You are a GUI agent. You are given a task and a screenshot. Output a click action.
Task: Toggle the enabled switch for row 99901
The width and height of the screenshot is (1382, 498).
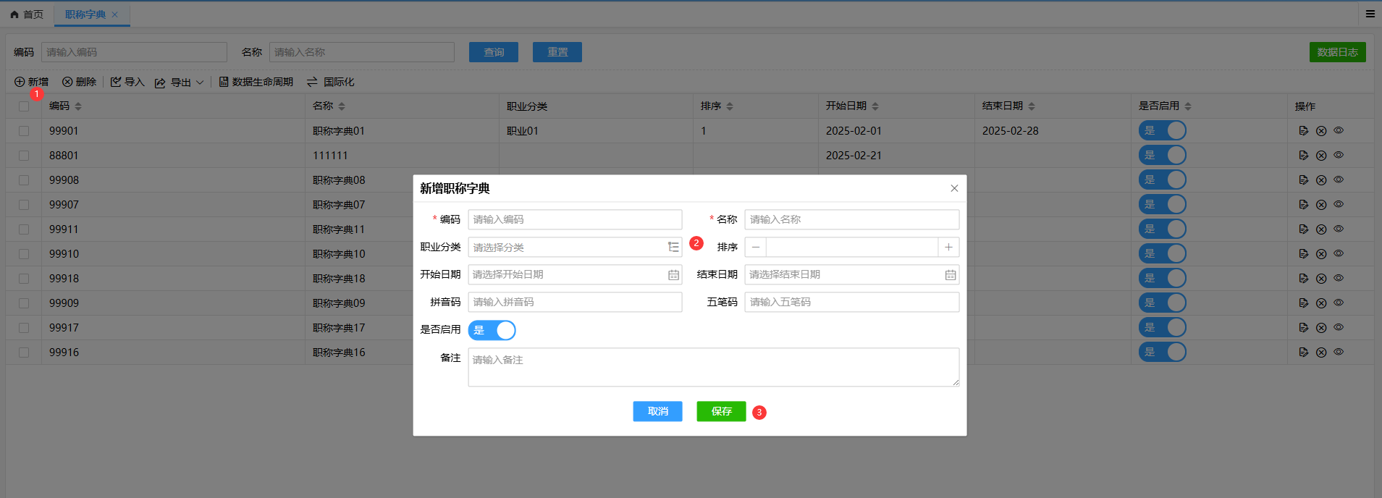[x=1162, y=131]
